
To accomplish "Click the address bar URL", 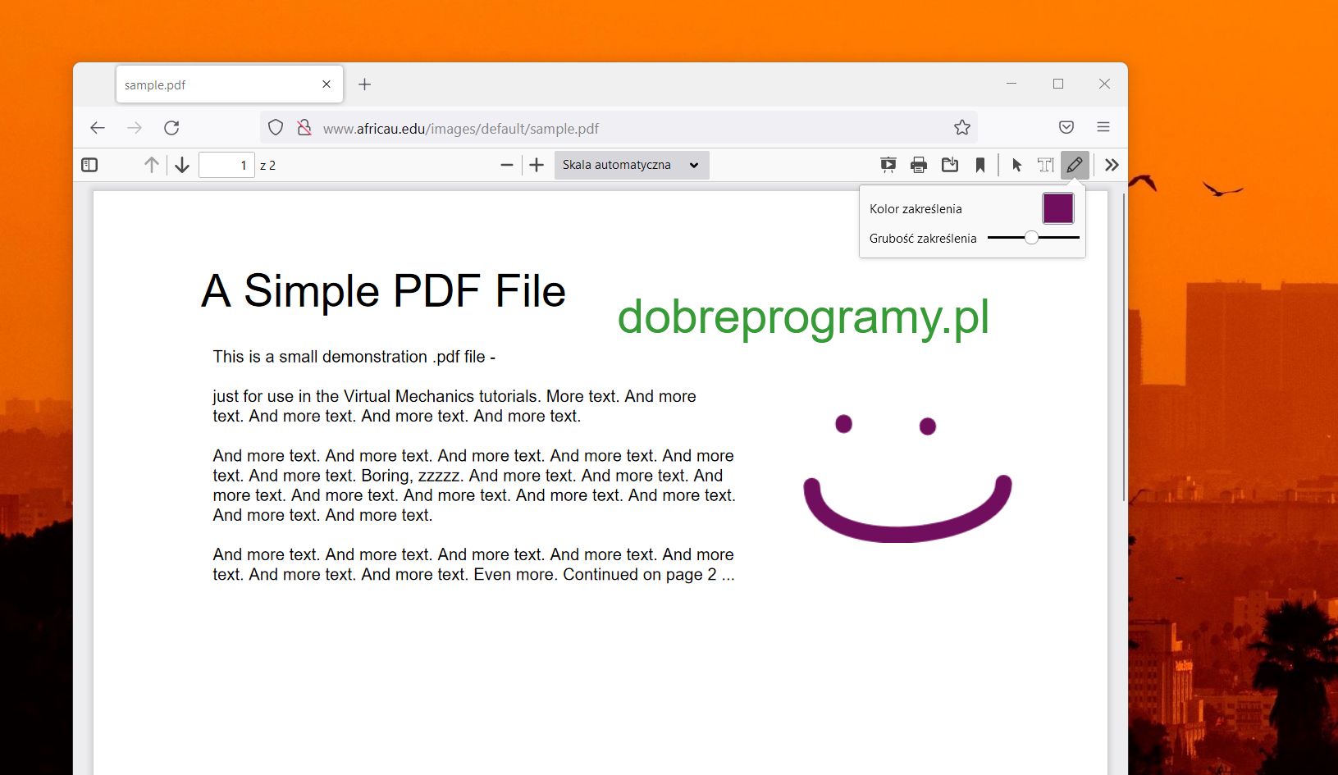I will coord(461,129).
